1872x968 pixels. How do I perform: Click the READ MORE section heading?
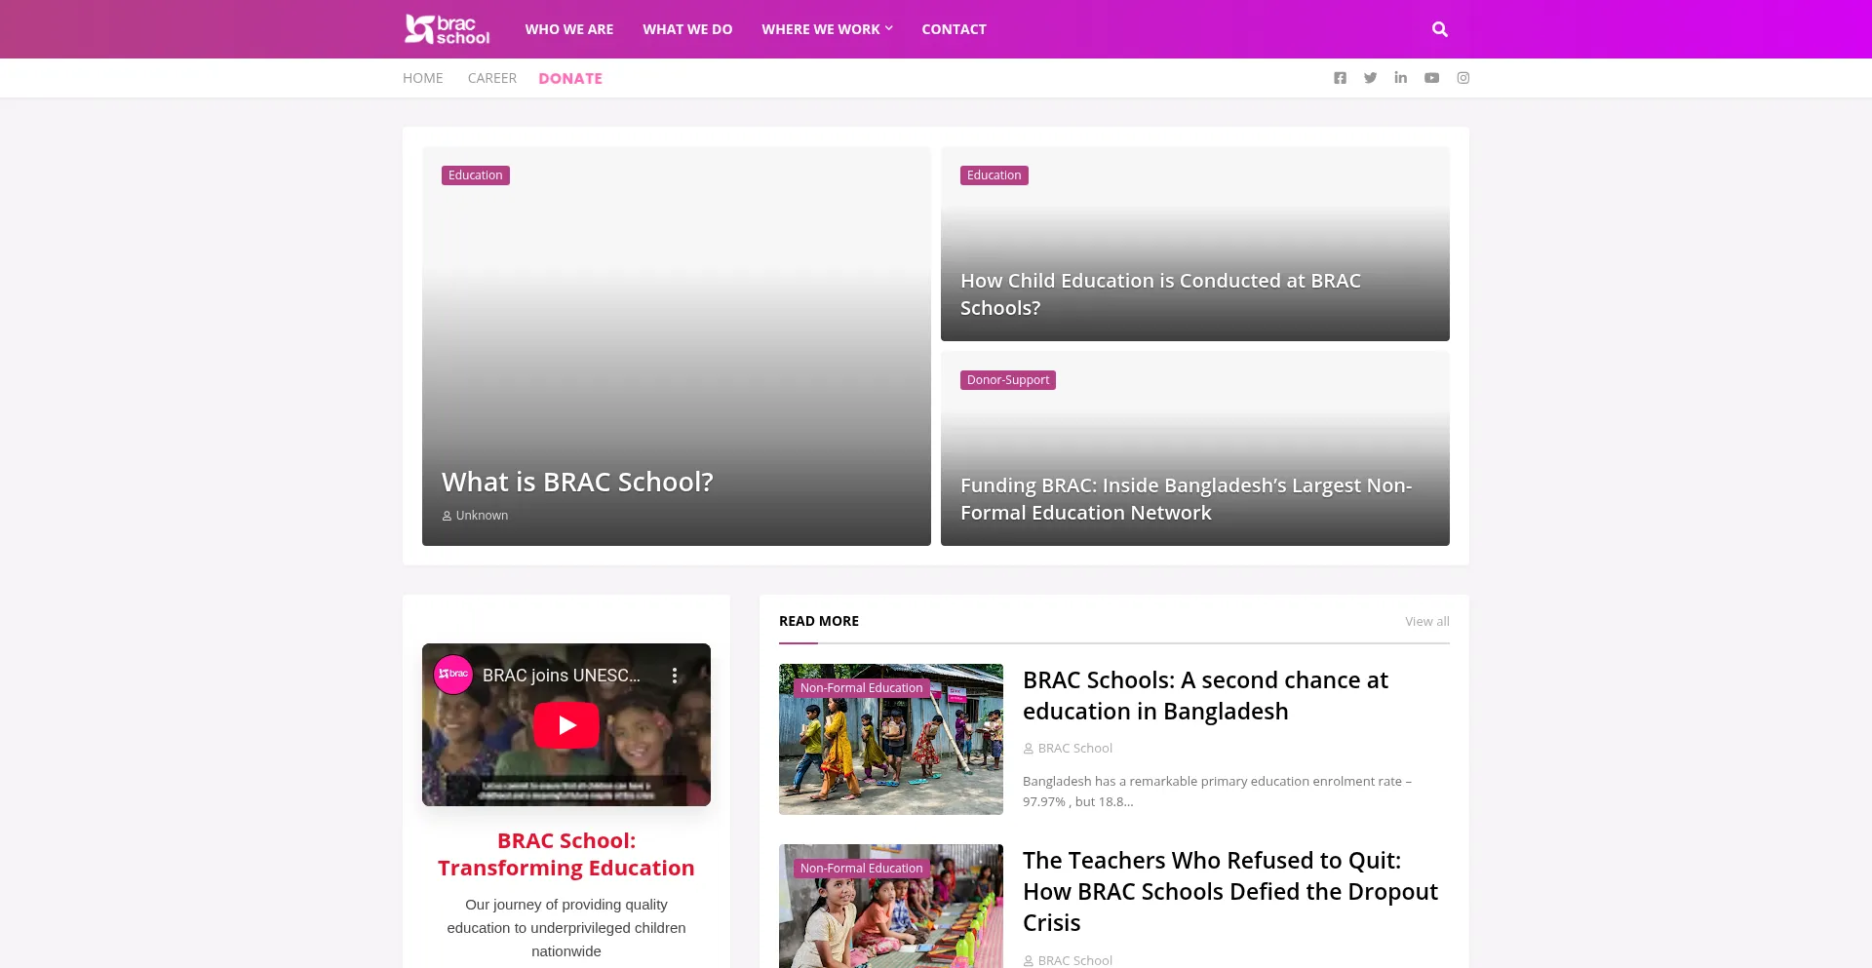coord(819,621)
